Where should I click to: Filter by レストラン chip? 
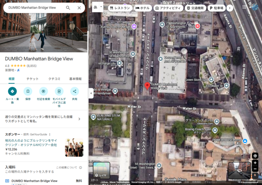coord(120,8)
